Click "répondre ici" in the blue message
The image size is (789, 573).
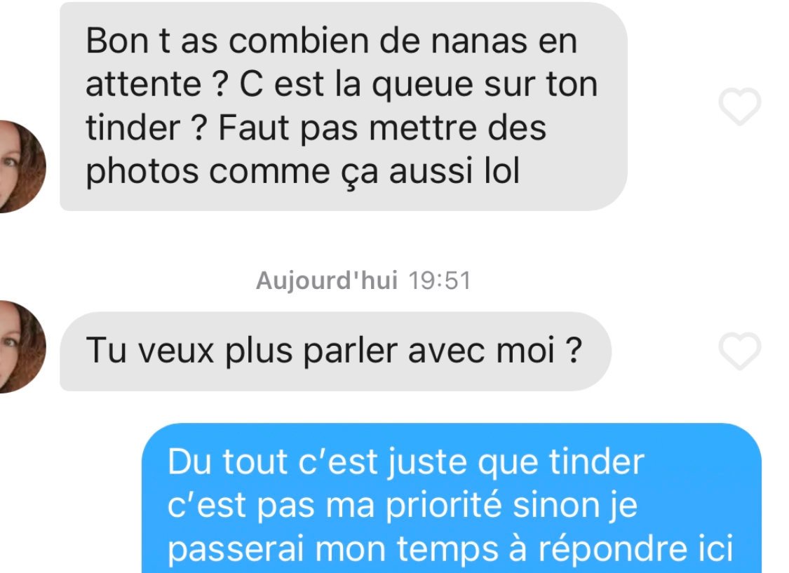tap(635, 549)
